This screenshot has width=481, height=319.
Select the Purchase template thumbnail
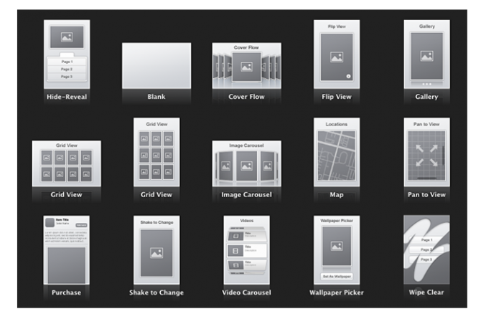[66, 249]
